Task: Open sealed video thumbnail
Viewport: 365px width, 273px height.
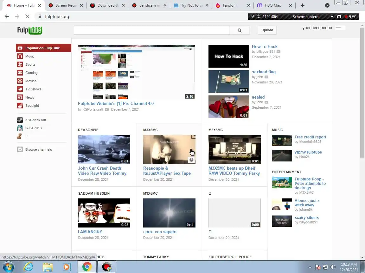Action: (x=228, y=107)
